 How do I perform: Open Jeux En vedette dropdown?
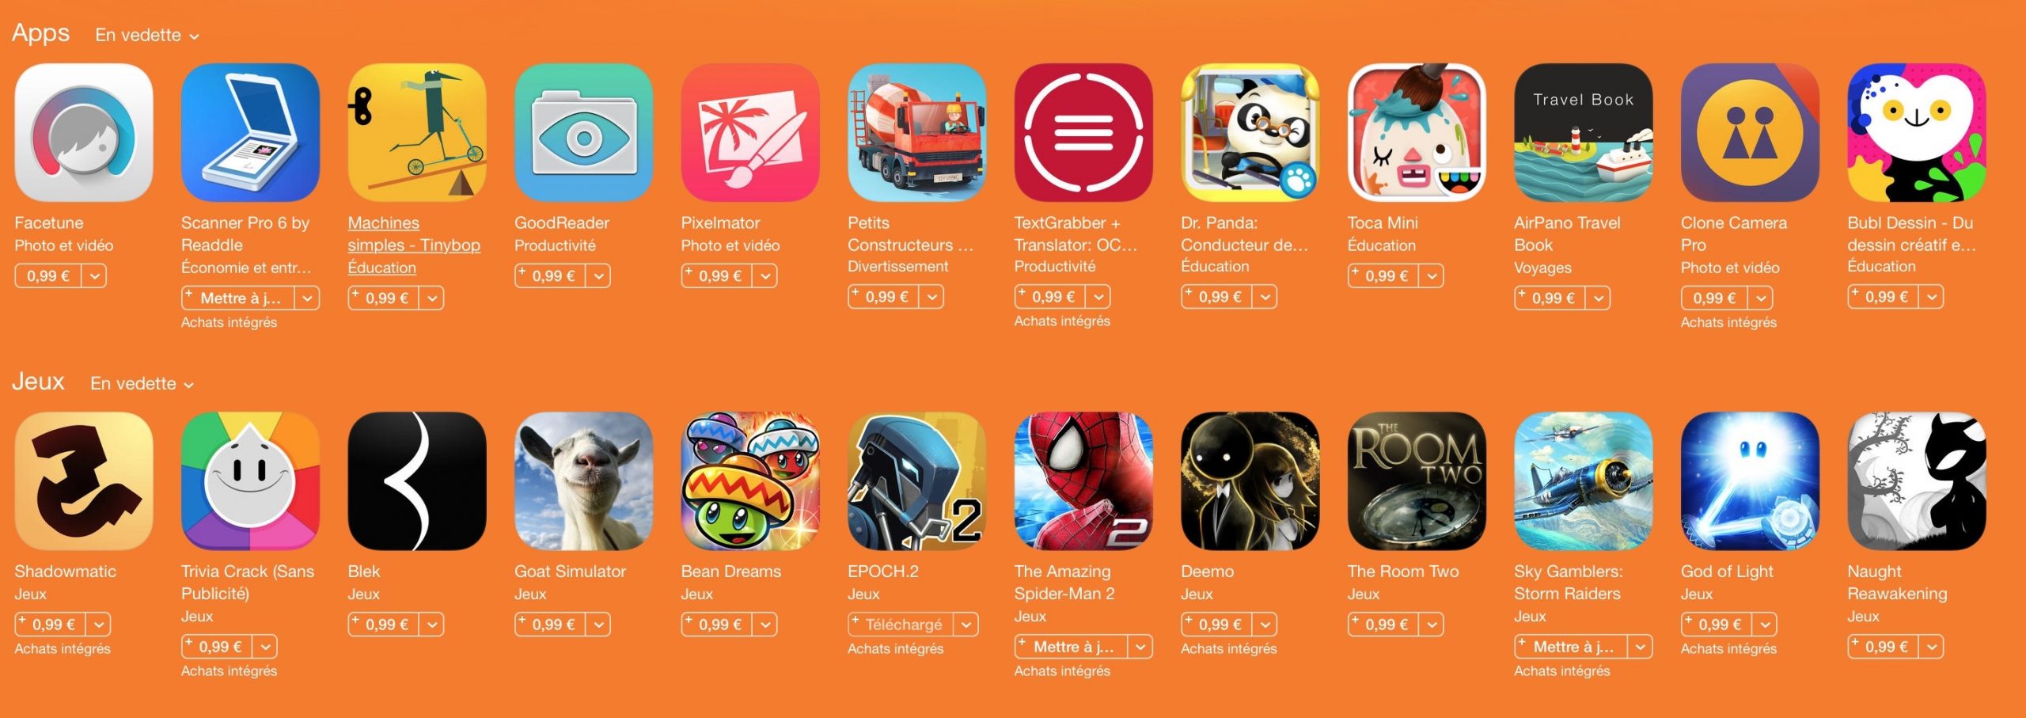coord(142,384)
